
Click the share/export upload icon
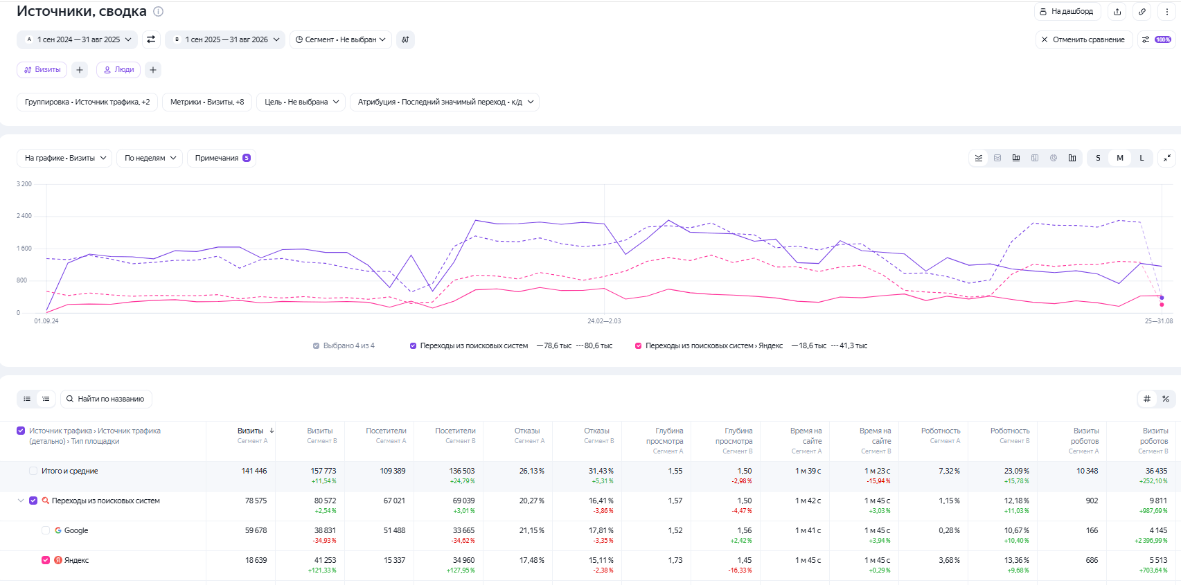point(1117,12)
